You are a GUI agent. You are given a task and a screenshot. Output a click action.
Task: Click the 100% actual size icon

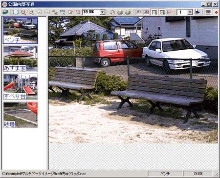coord(62,12)
